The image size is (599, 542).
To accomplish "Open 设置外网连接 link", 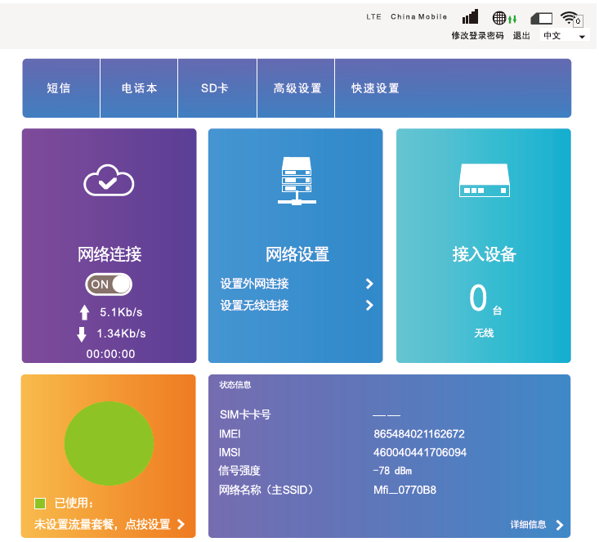I will coord(254,284).
